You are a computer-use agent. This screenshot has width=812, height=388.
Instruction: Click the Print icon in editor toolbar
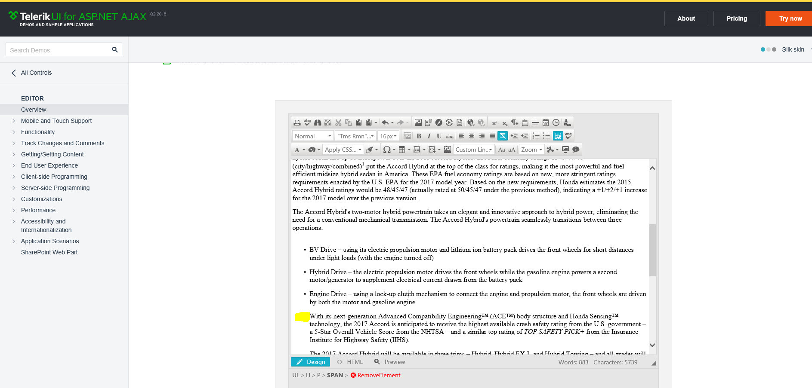[x=297, y=123]
